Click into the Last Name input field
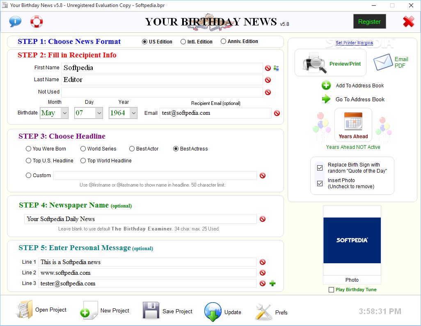The width and height of the screenshot is (421, 326). 162,80
